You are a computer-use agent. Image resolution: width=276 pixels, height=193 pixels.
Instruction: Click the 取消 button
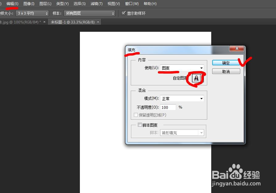225,71
